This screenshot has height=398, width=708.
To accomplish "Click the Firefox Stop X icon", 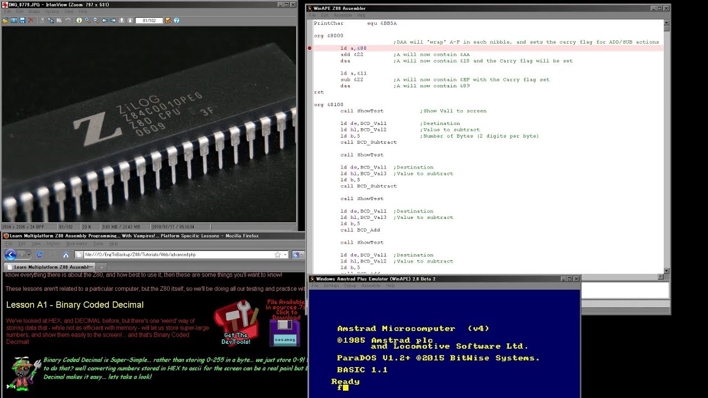I will pyautogui.click(x=53, y=254).
